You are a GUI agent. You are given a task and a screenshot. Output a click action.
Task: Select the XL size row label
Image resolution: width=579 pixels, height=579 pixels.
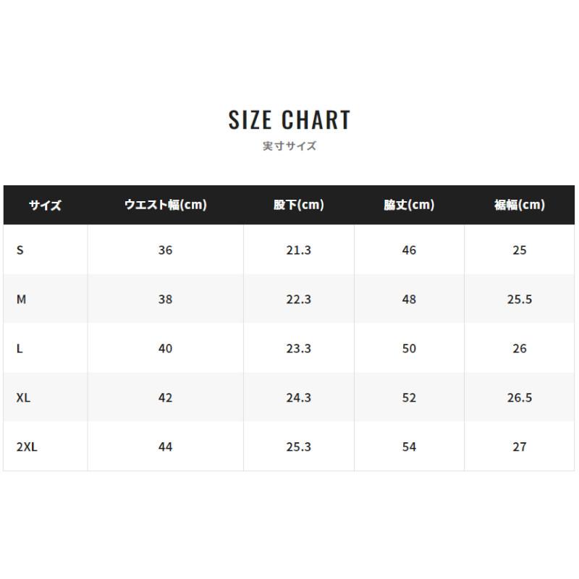coord(23,397)
